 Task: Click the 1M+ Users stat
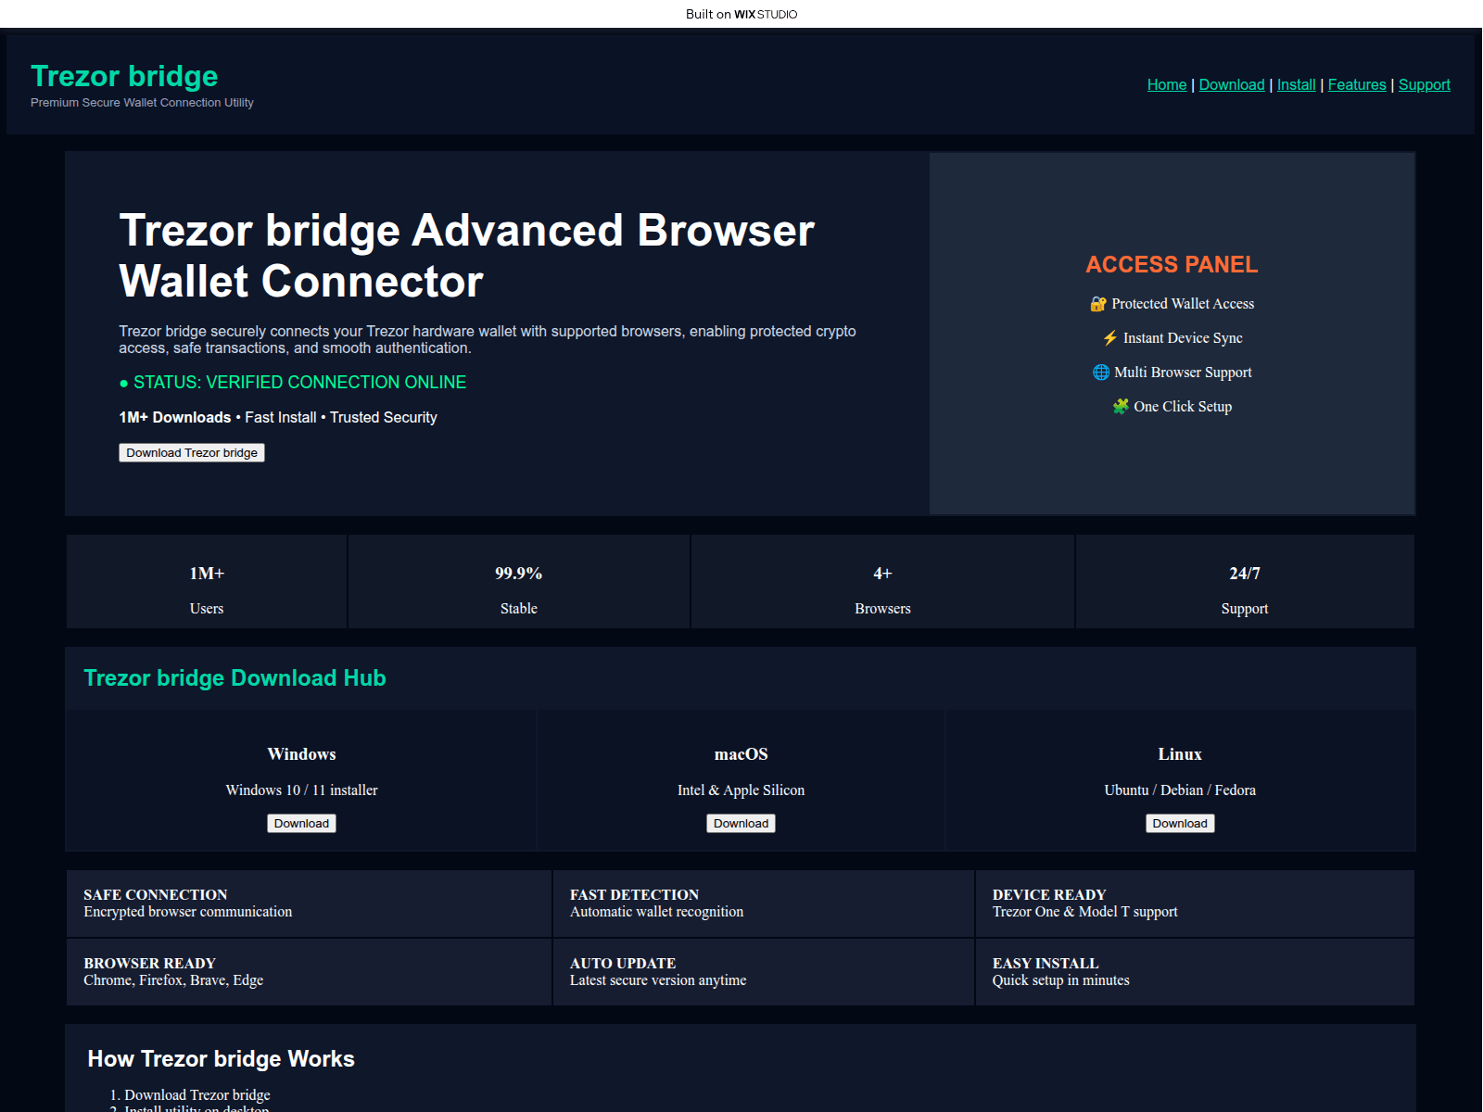[207, 582]
